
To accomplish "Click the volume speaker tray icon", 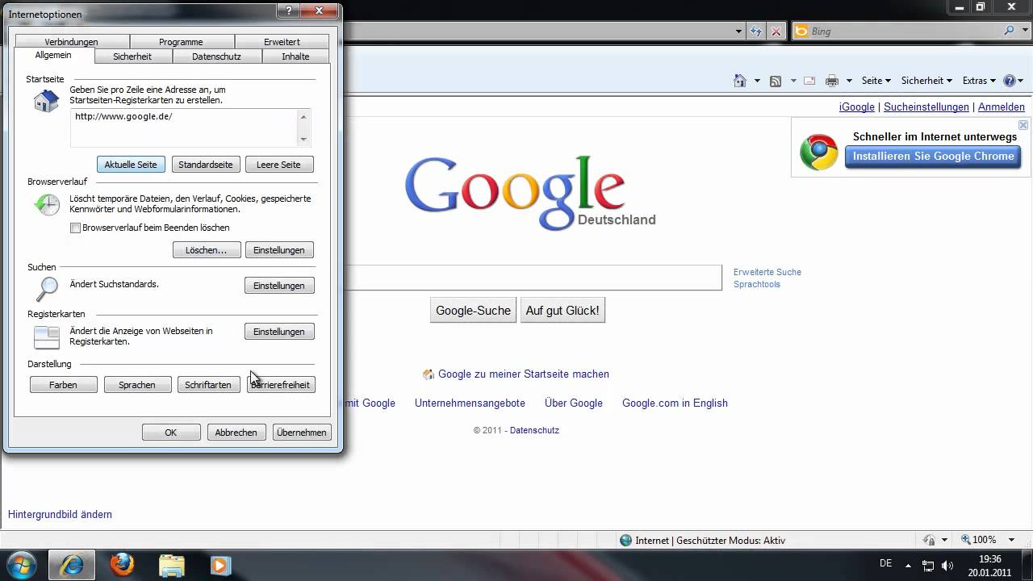I will click(x=947, y=566).
